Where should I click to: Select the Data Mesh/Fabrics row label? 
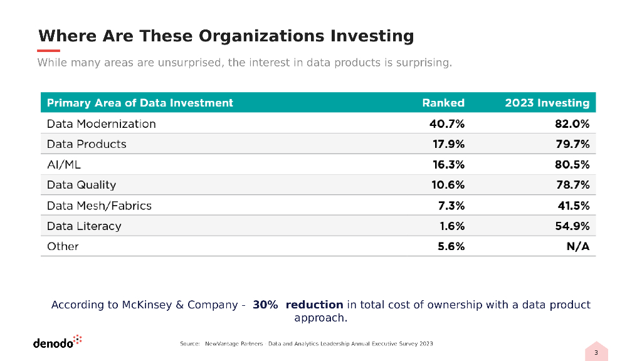pyautogui.click(x=99, y=206)
